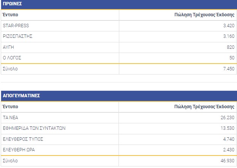Image resolution: width=237 pixels, height=168 pixels.
Task: Select the ΤΑ ΝΕΑ sales figure 26.230
Action: [228, 117]
